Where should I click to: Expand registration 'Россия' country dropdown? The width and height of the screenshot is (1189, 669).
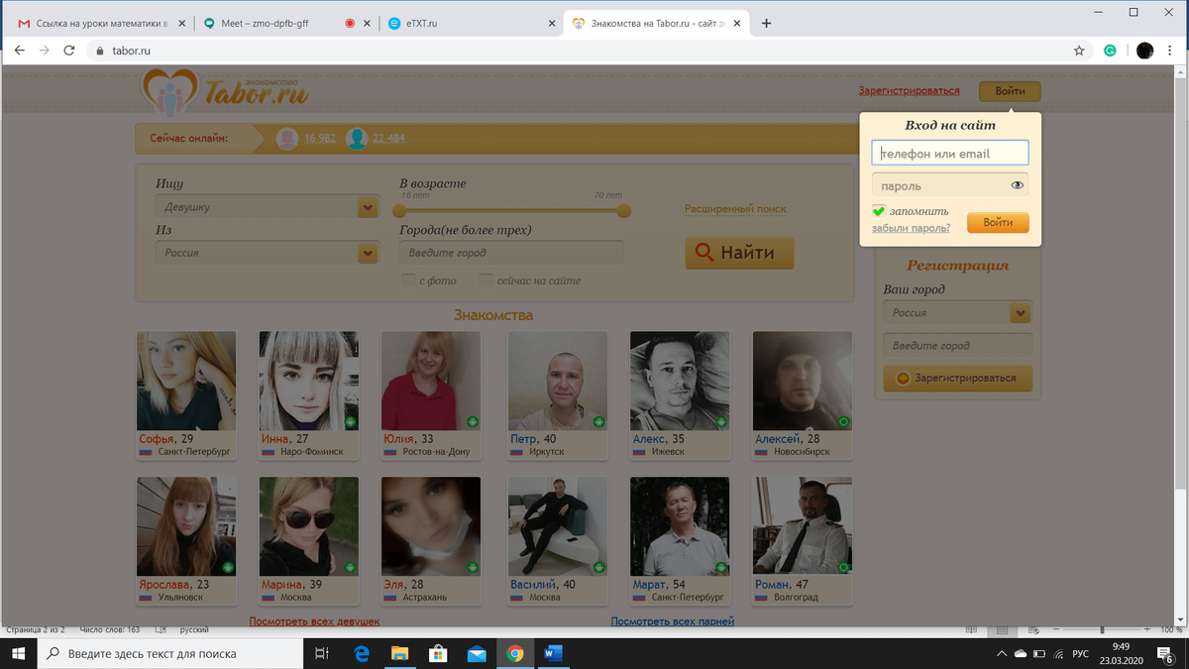1021,312
